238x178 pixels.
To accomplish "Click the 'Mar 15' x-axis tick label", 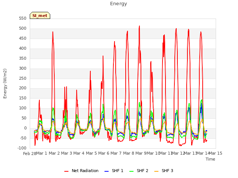I will pos(216,153).
